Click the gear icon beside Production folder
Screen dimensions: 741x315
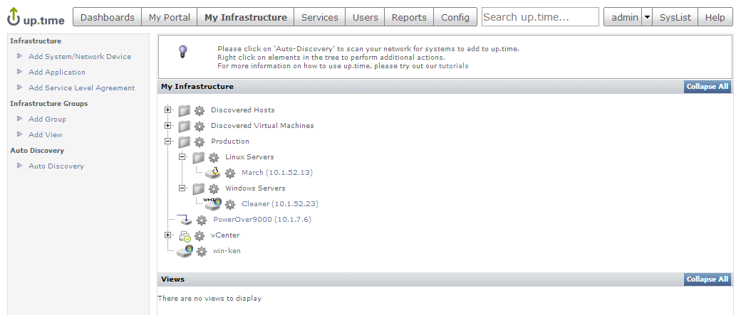[x=199, y=142]
